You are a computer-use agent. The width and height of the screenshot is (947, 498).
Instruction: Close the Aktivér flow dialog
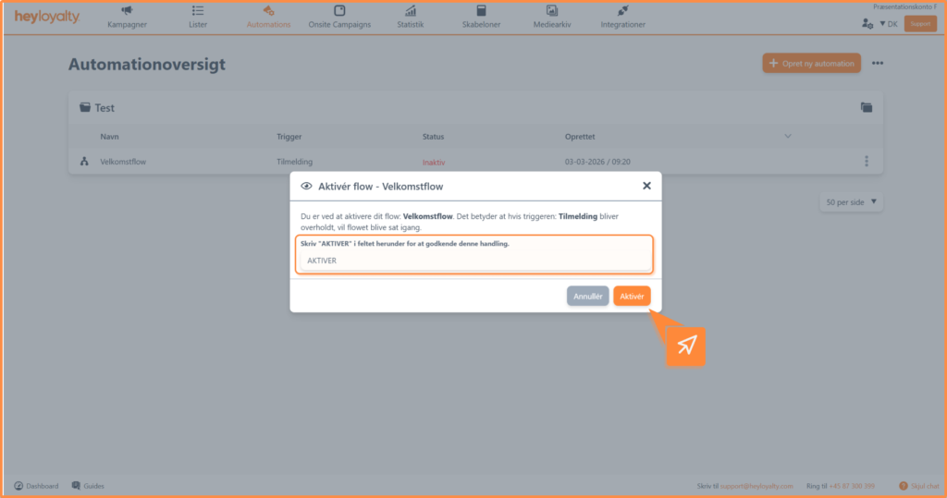(x=646, y=186)
